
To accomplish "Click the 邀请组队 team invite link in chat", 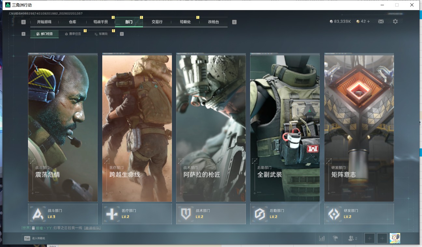I will [92, 228].
